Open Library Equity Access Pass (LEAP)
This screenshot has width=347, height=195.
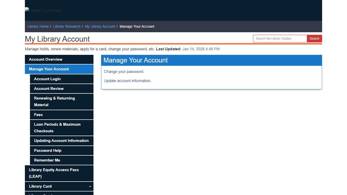pyautogui.click(x=54, y=173)
